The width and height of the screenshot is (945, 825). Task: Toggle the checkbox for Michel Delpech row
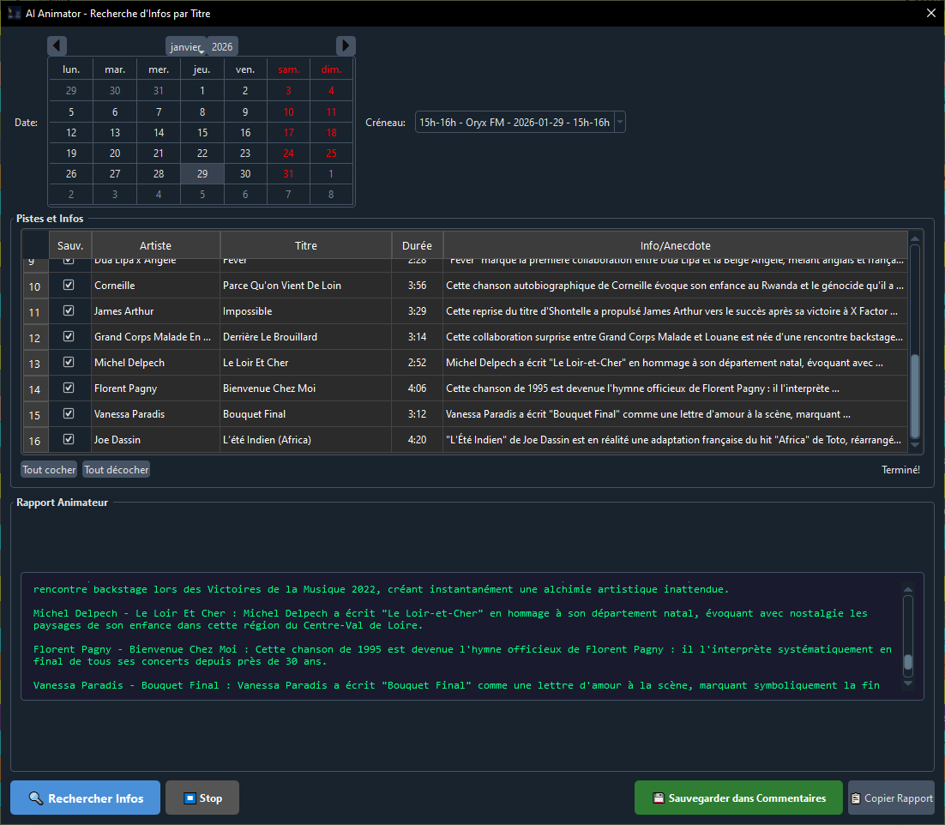[69, 363]
